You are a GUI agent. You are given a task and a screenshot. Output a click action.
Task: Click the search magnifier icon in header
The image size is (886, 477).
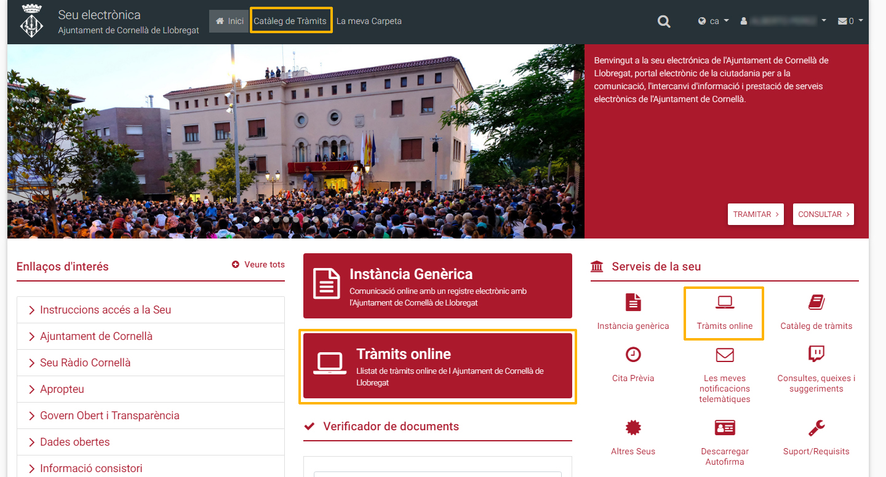coord(663,22)
